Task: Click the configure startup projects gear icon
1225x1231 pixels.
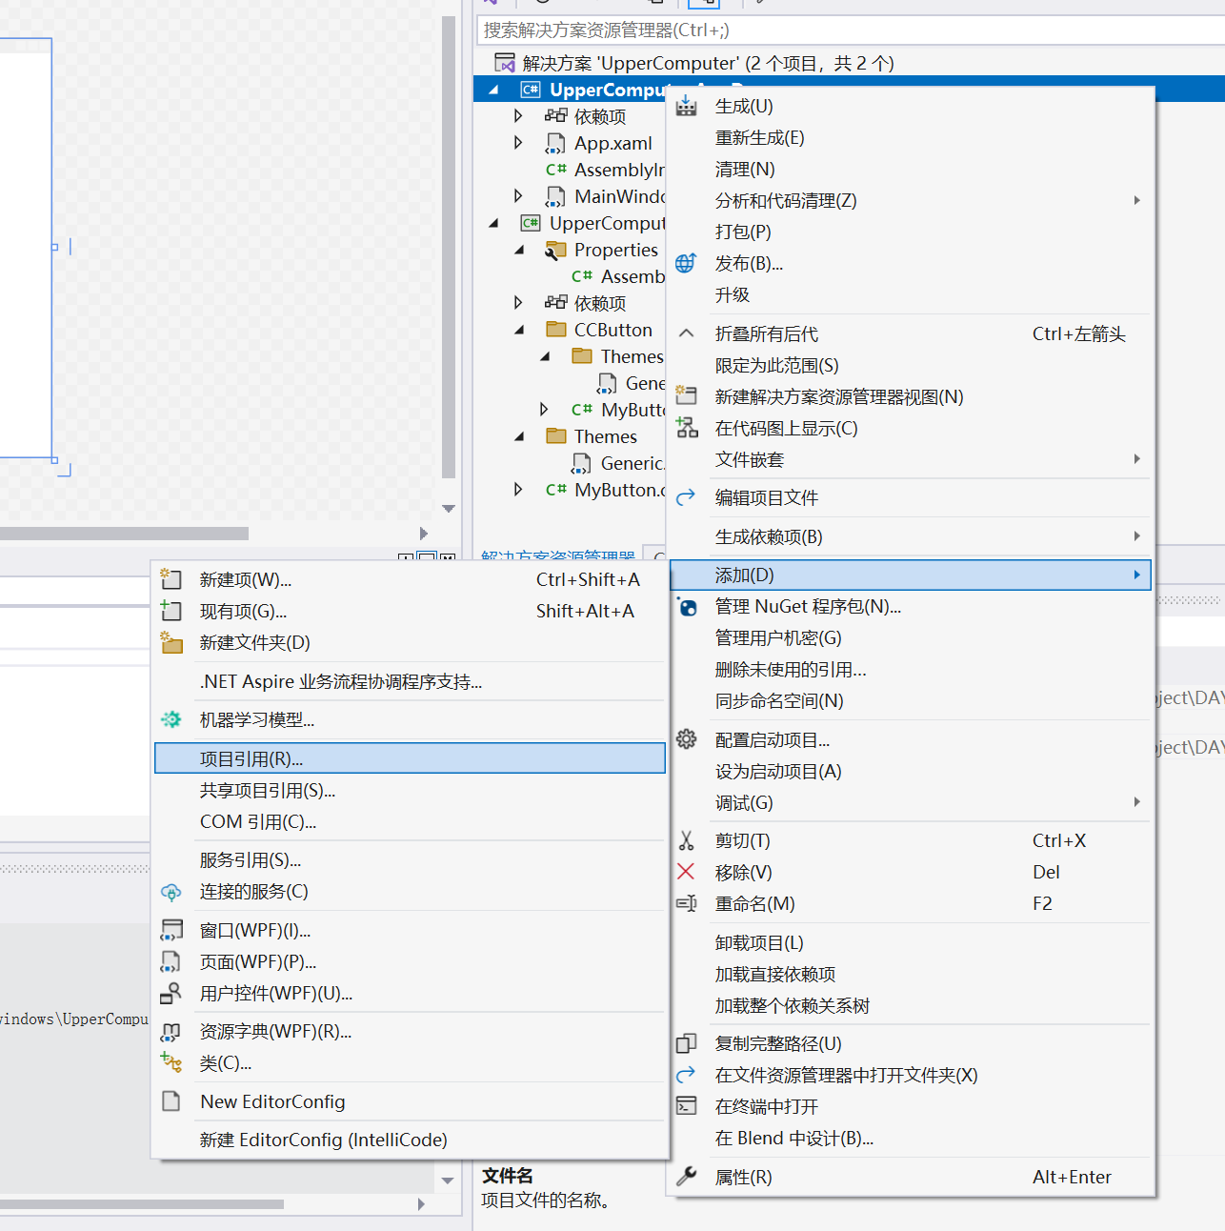Action: (686, 739)
